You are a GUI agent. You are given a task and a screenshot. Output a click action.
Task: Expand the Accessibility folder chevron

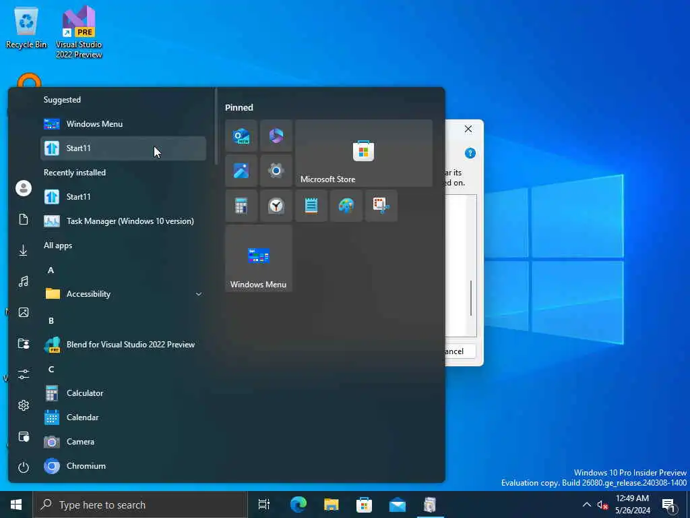[x=199, y=294]
